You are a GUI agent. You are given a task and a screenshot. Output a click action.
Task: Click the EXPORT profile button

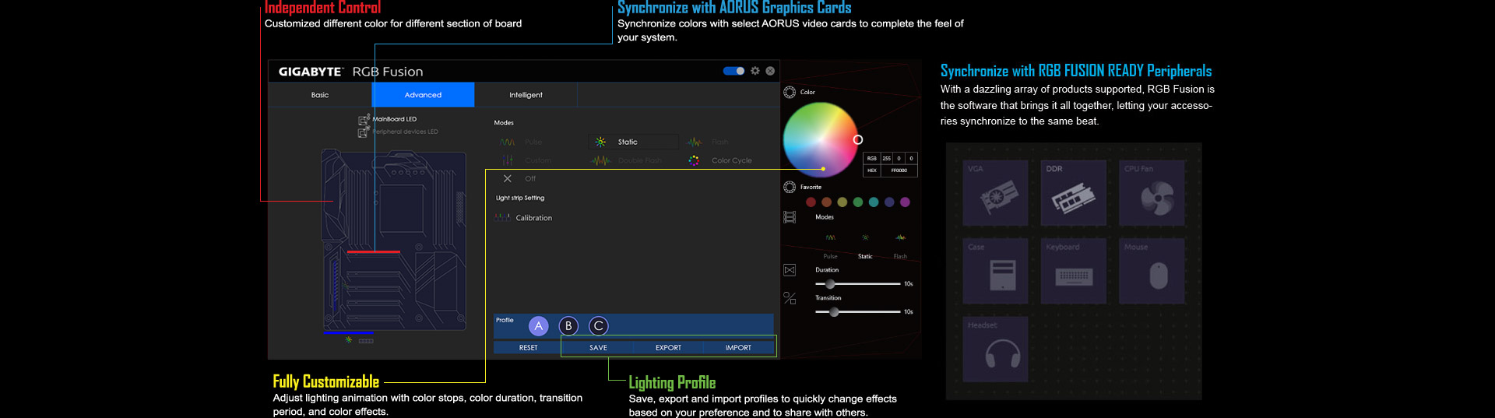(668, 348)
